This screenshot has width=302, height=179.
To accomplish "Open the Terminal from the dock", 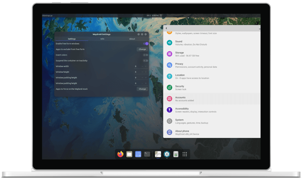I will point(147,154).
